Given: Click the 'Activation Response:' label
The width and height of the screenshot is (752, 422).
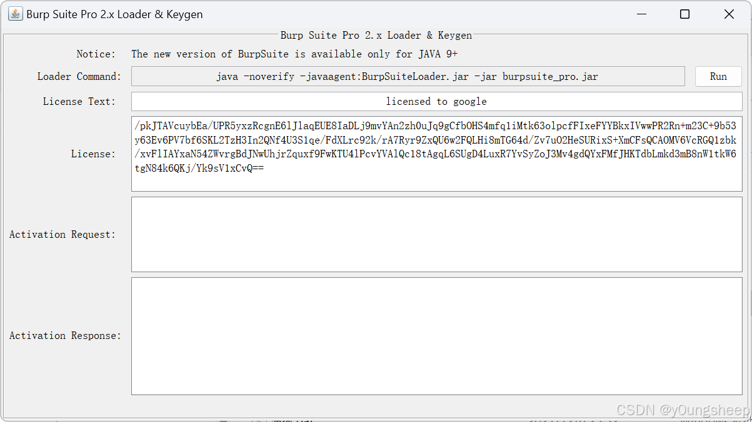Looking at the screenshot, I should point(65,336).
